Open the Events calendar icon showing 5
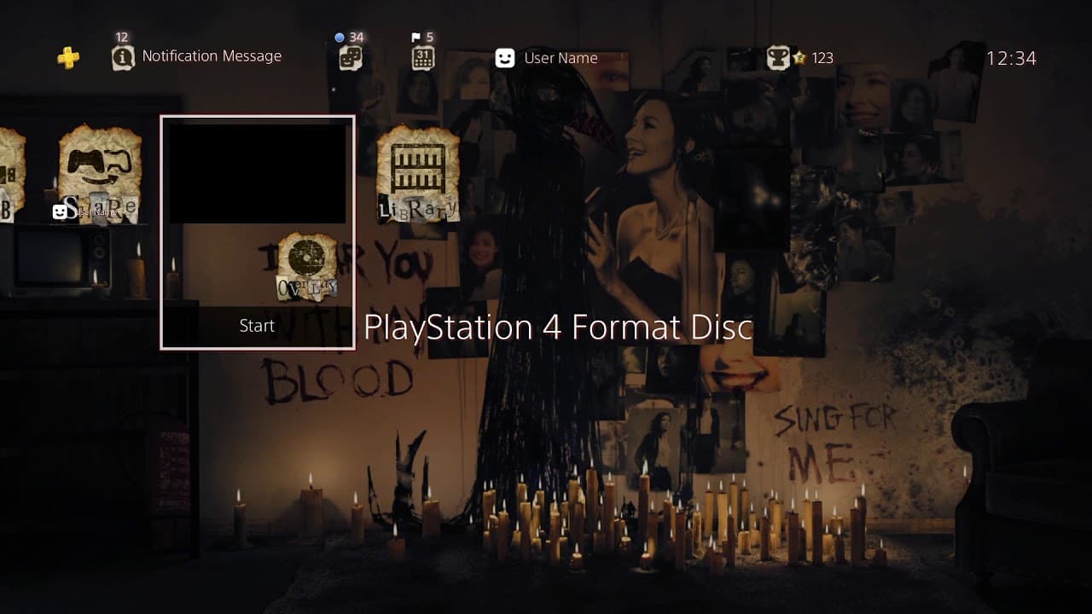 point(422,58)
